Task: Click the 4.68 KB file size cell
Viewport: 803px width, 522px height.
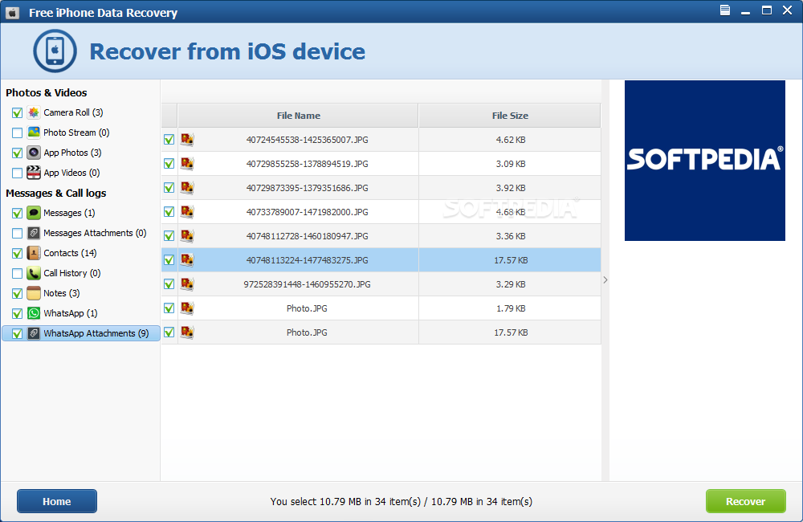Action: click(x=510, y=211)
